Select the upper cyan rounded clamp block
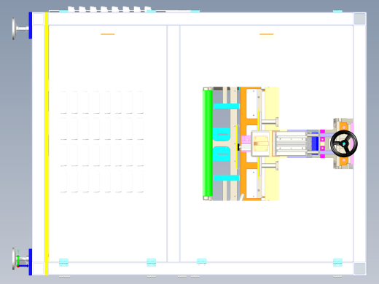The image size is (379, 284). pyautogui.click(x=222, y=134)
